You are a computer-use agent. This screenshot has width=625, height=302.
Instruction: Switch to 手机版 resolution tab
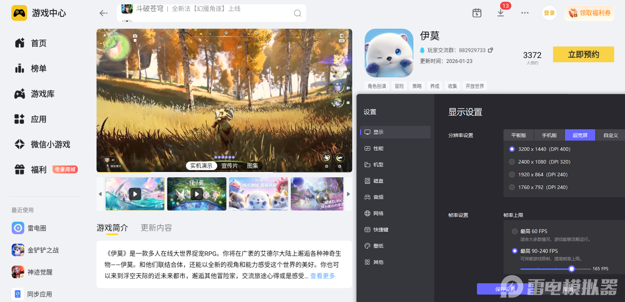click(549, 135)
